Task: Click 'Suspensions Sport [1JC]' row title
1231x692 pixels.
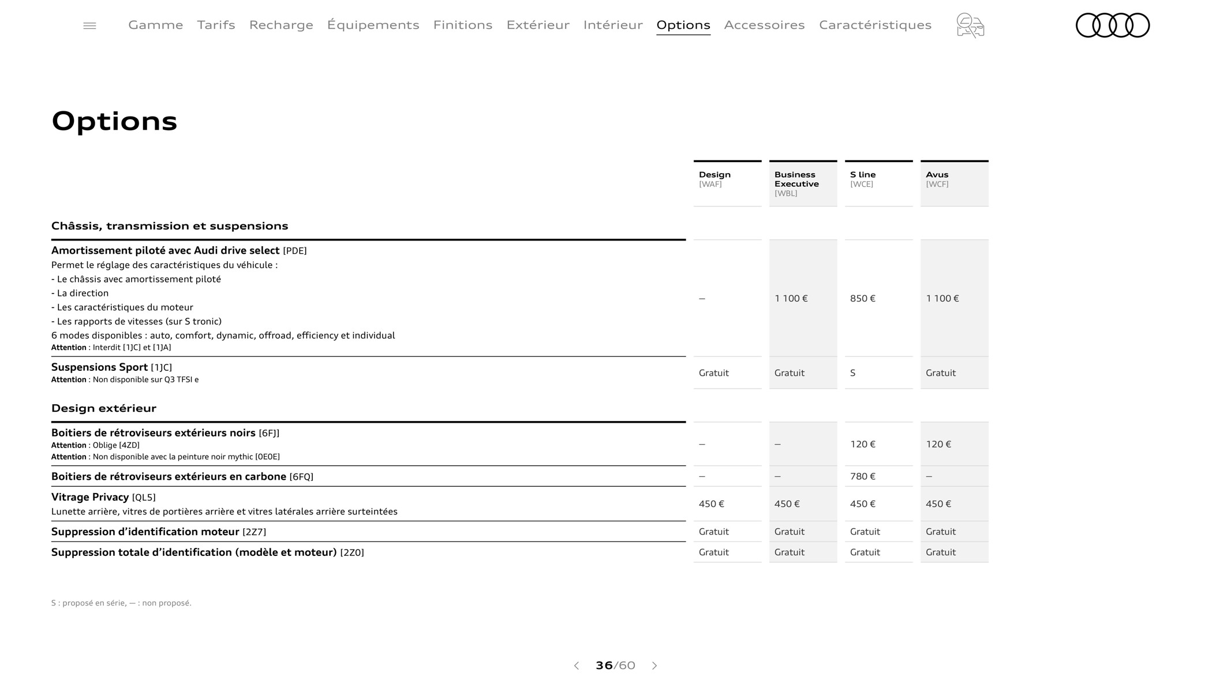Action: [x=111, y=367]
